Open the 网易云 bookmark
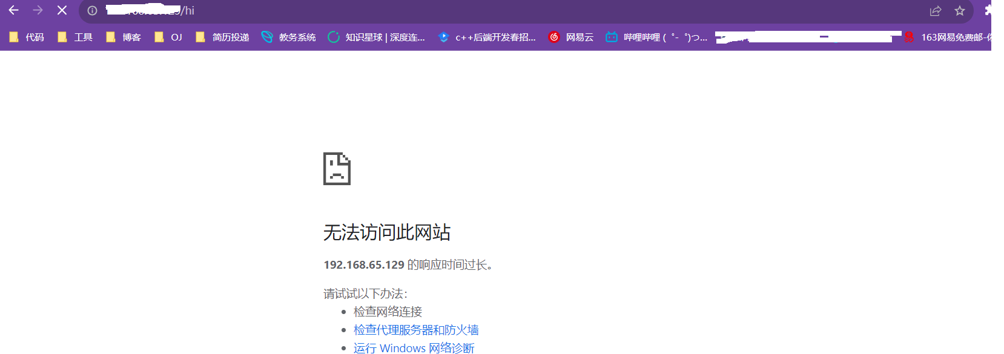 570,38
